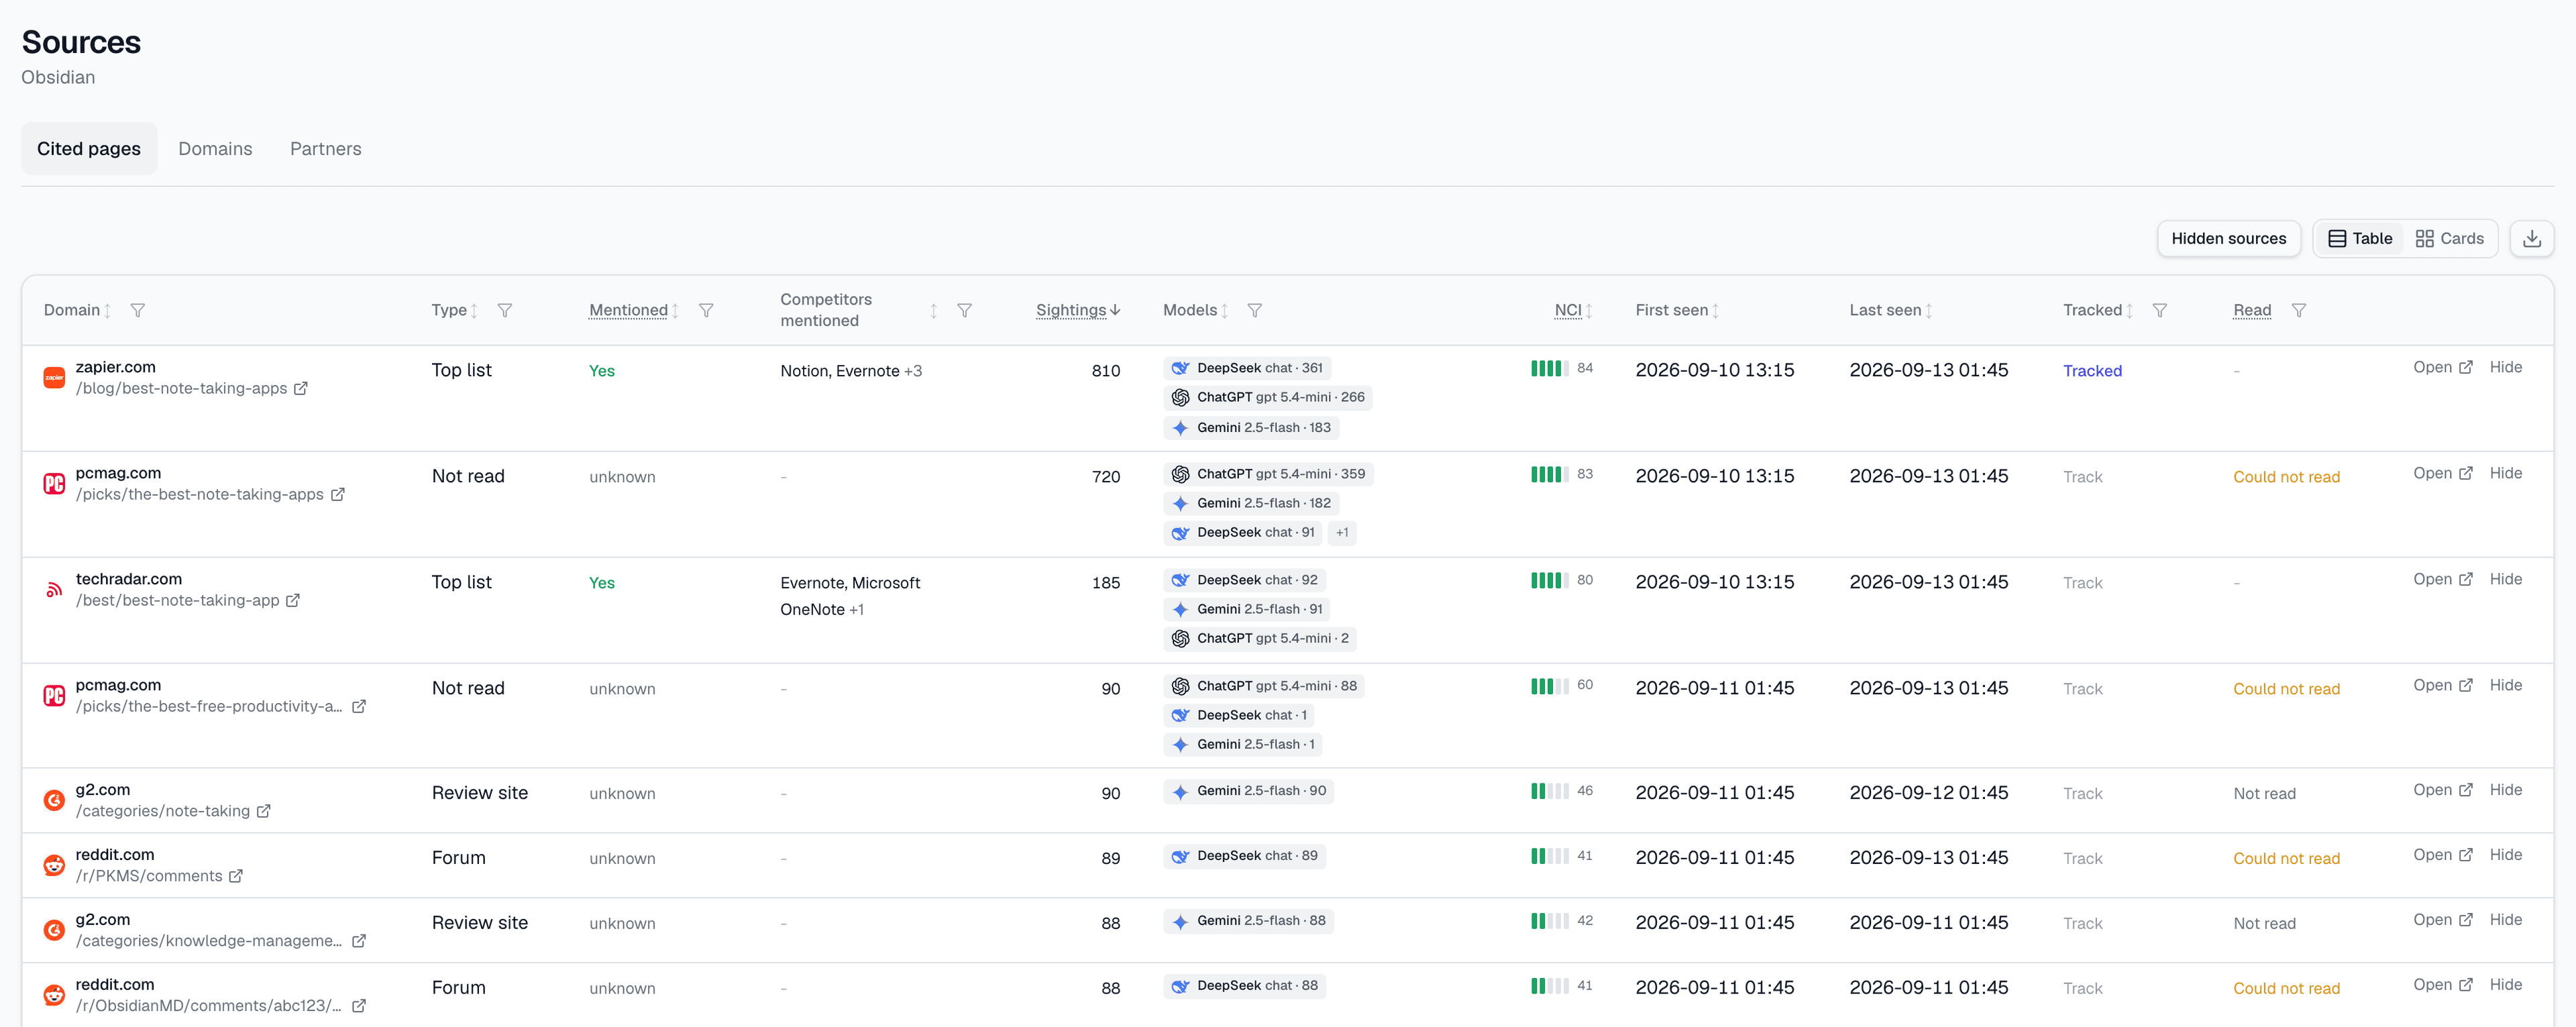Open the Competitors mentioned filter icon
This screenshot has height=1027, width=2576.
point(965,310)
